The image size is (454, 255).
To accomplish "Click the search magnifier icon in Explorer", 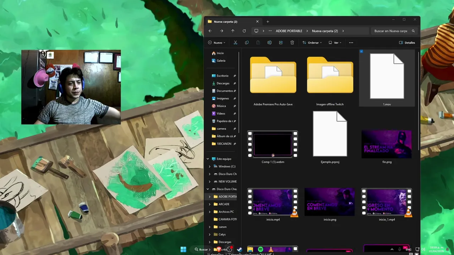I will (x=413, y=31).
